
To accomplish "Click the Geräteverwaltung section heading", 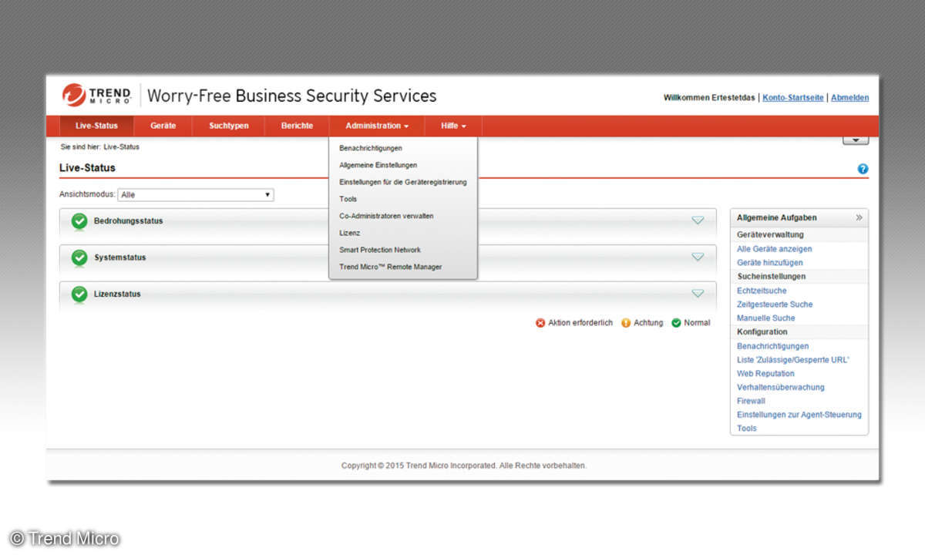I will coord(770,234).
